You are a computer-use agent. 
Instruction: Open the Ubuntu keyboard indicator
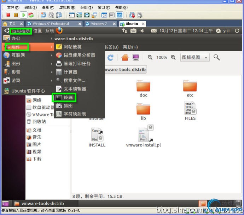(133, 31)
